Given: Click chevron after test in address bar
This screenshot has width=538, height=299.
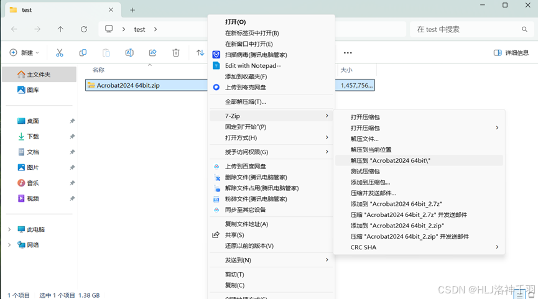Looking at the screenshot, I should pyautogui.click(x=155, y=29).
